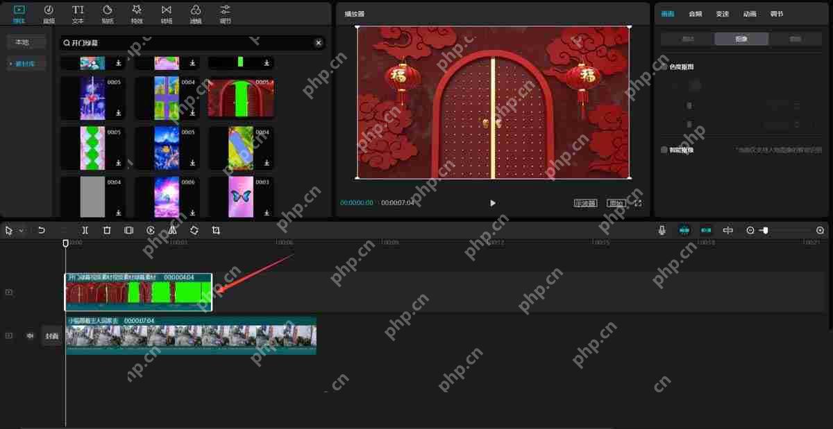Open the Text (文本) tab
Screen dimensions: 833x429
(78, 14)
